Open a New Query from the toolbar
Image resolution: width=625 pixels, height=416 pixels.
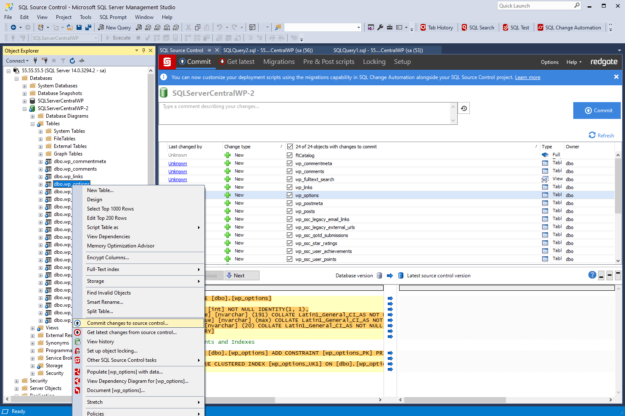(x=114, y=27)
